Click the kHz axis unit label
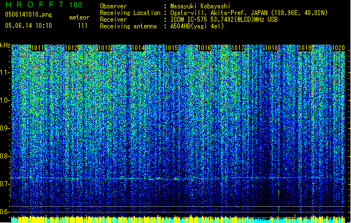Screen dimensions: 351x223 point(6,45)
